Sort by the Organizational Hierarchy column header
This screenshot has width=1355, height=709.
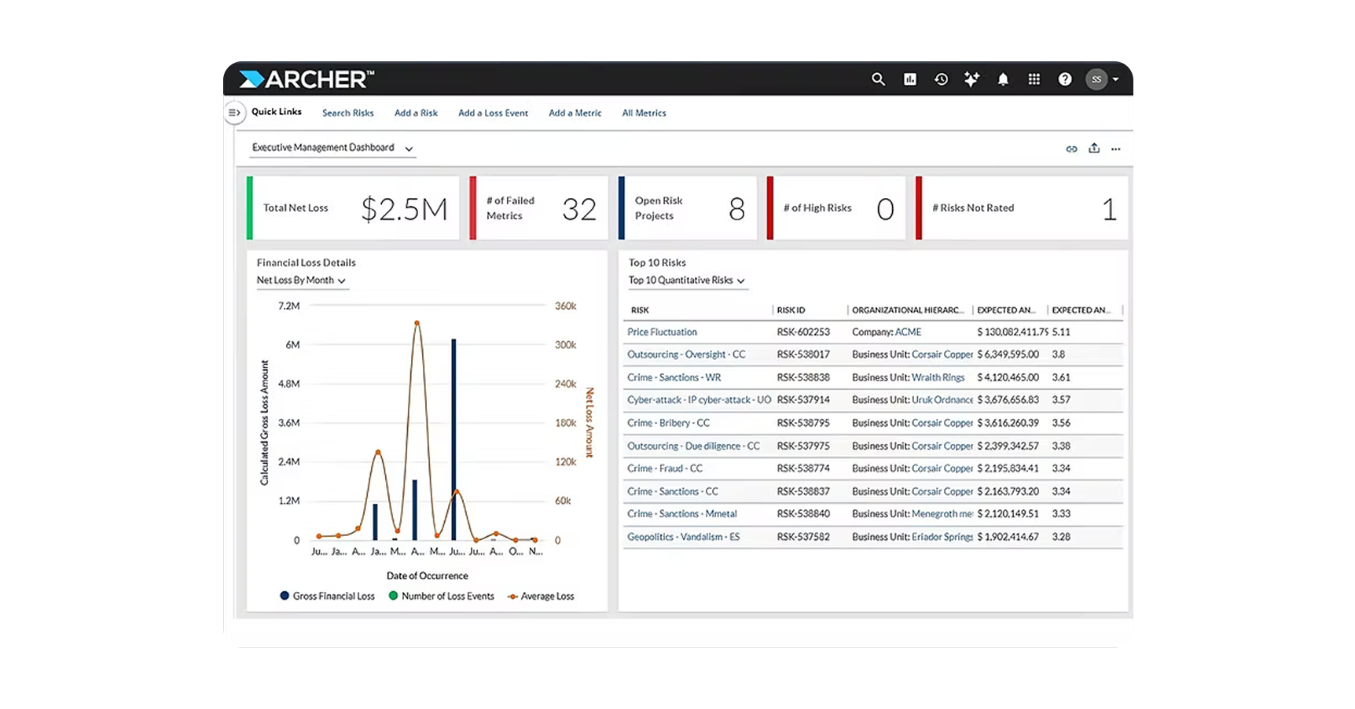(x=908, y=310)
